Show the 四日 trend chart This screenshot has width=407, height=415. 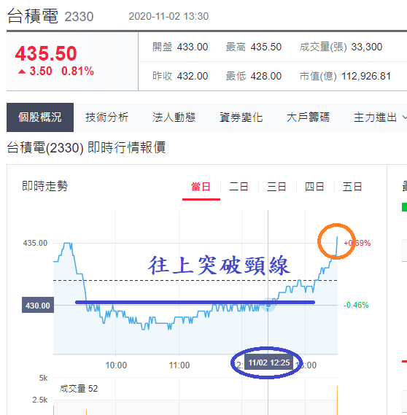pyautogui.click(x=314, y=187)
